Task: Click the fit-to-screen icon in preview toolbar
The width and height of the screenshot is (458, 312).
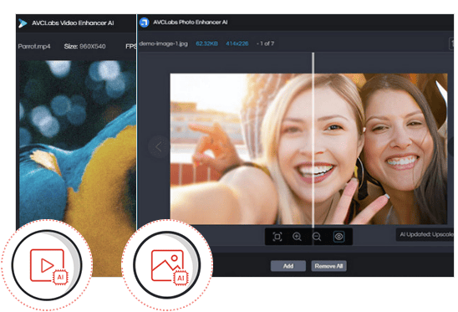Action: (x=277, y=237)
